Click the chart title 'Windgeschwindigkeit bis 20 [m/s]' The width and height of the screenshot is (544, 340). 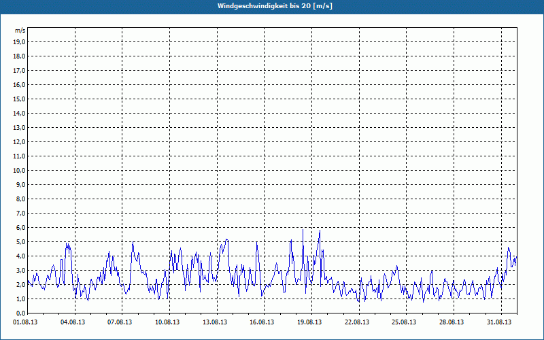tap(275, 6)
